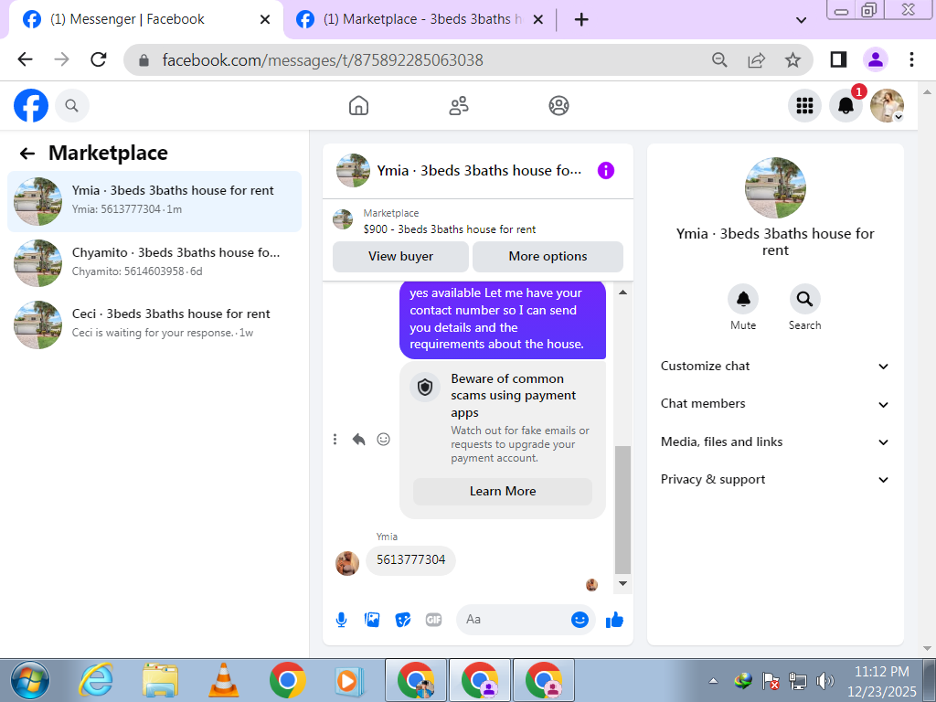Open the emoji picker smiley icon

click(x=580, y=620)
